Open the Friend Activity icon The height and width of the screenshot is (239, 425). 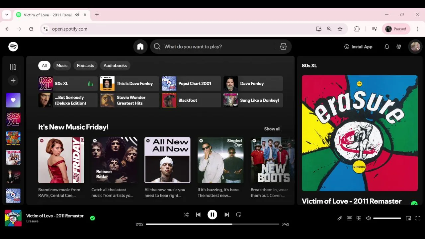pyautogui.click(x=399, y=47)
